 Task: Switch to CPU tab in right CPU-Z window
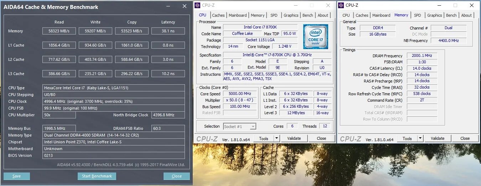(x=346, y=15)
